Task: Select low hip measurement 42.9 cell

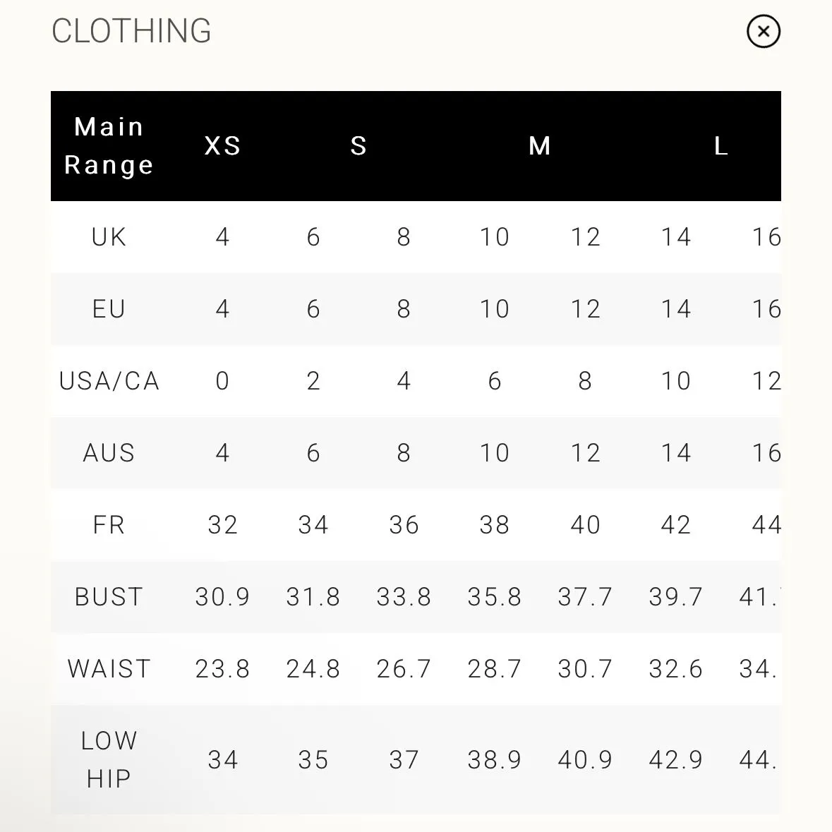Action: coord(676,760)
